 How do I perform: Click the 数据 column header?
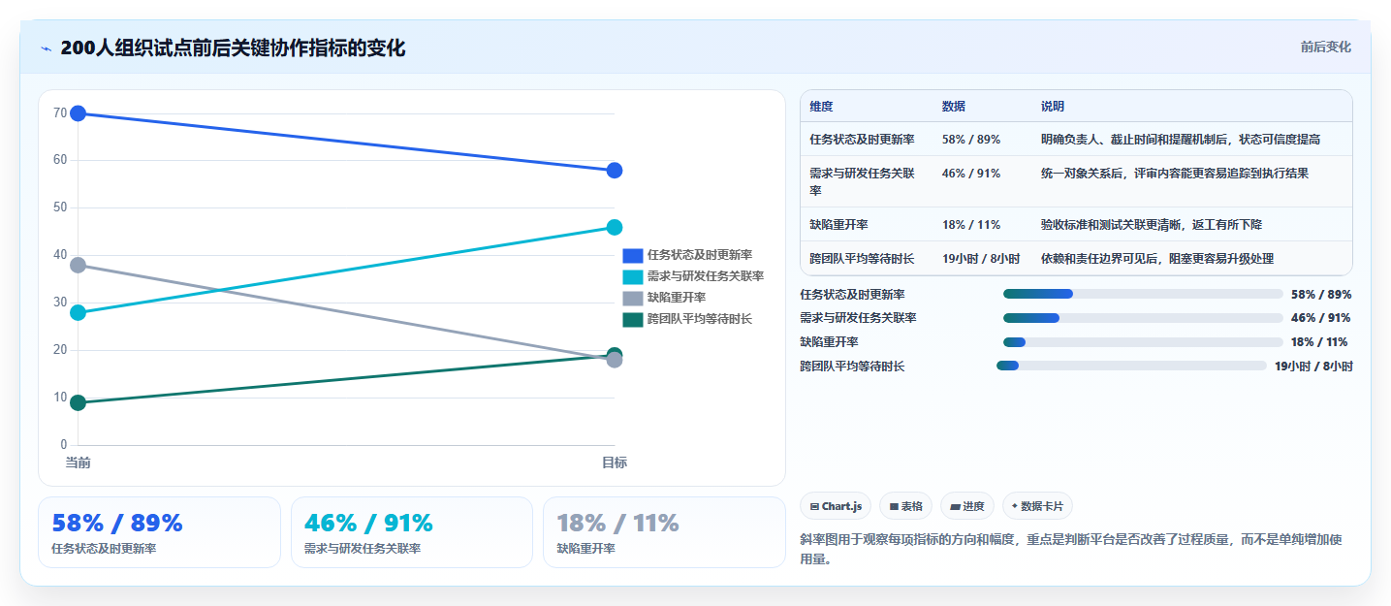click(954, 107)
